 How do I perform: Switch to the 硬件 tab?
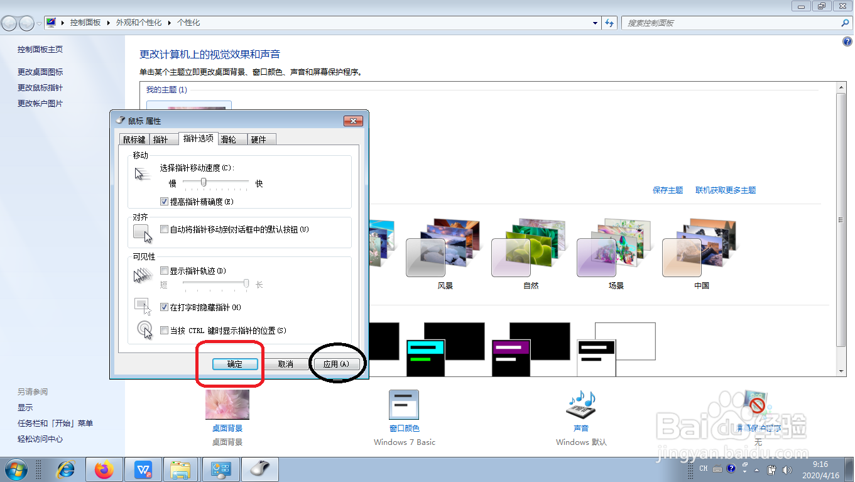260,138
